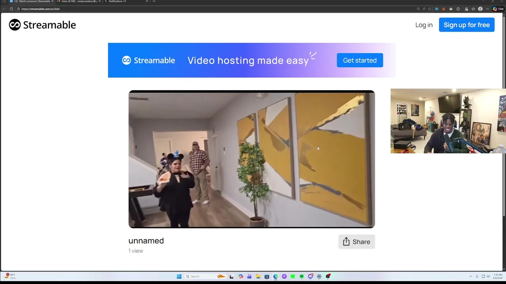Add page to favorites with star icon
This screenshot has width=506, height=284.
click(x=430, y=9)
